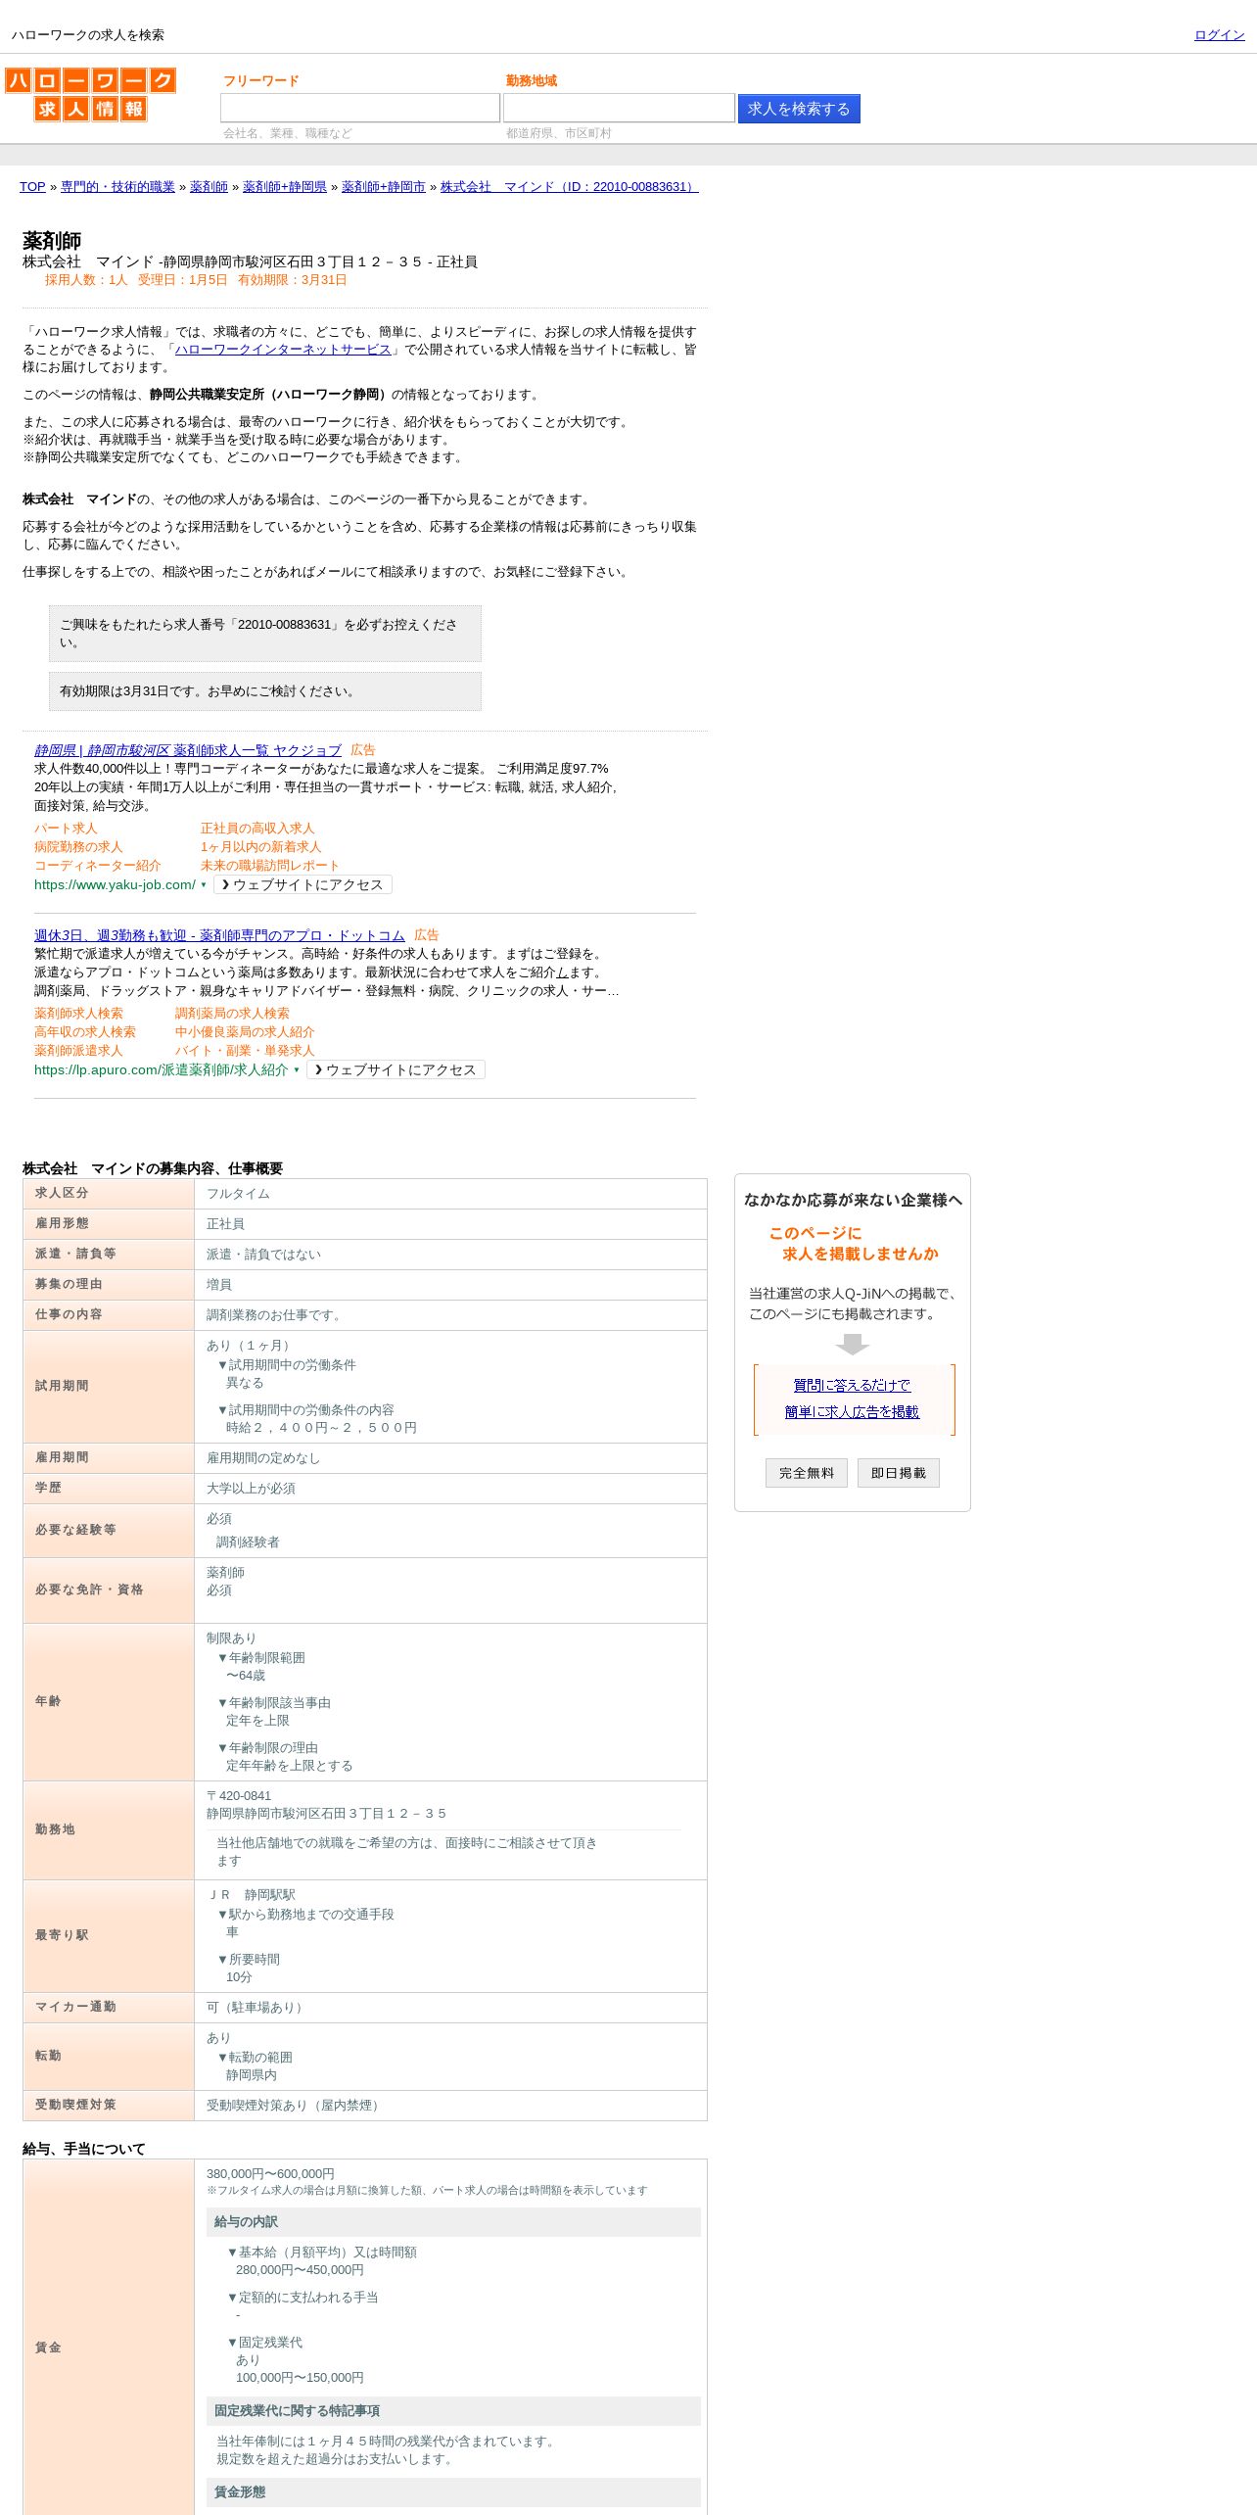Open 簡単に求人広告を掲載 link
Image resolution: width=1257 pixels, height=2515 pixels.
[x=852, y=1411]
